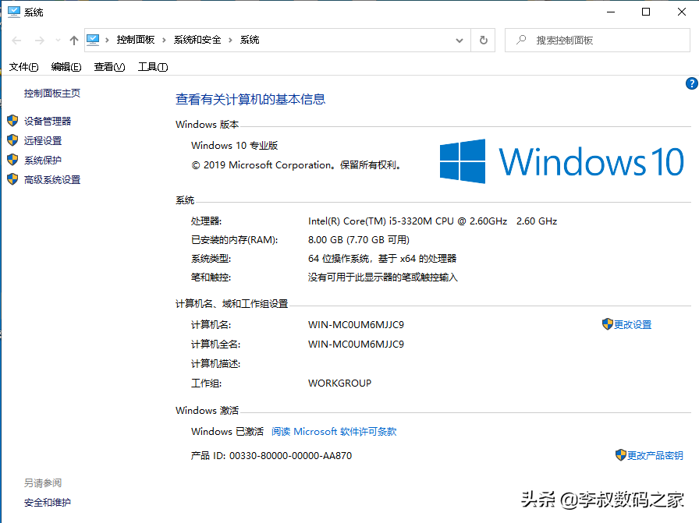Open 系统和安全 in the breadcrumb
Viewport: 699px width, 523px height.
tap(197, 40)
